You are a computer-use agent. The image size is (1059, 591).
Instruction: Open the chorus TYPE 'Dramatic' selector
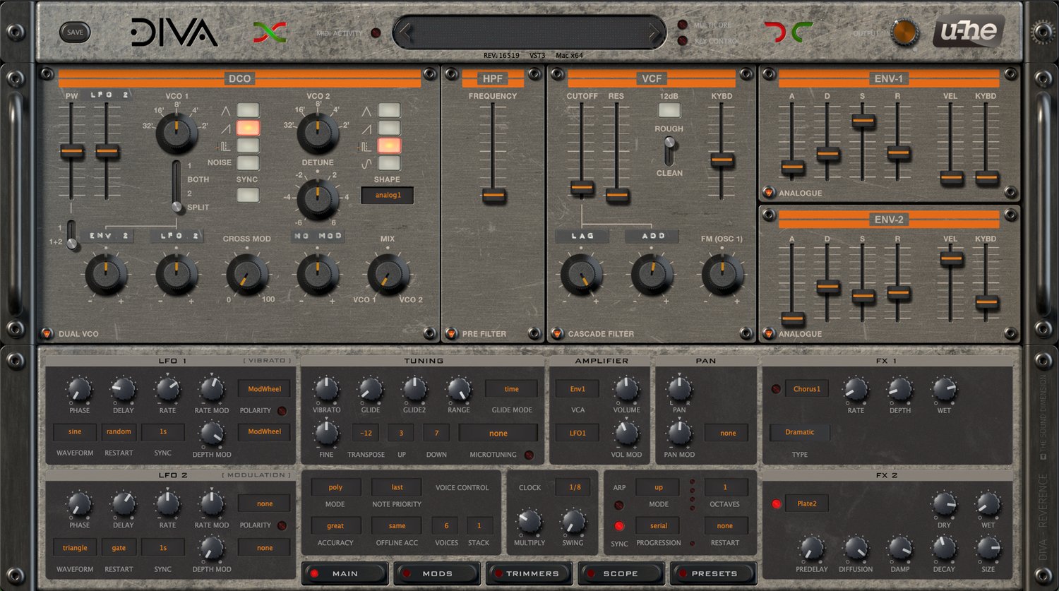800,432
